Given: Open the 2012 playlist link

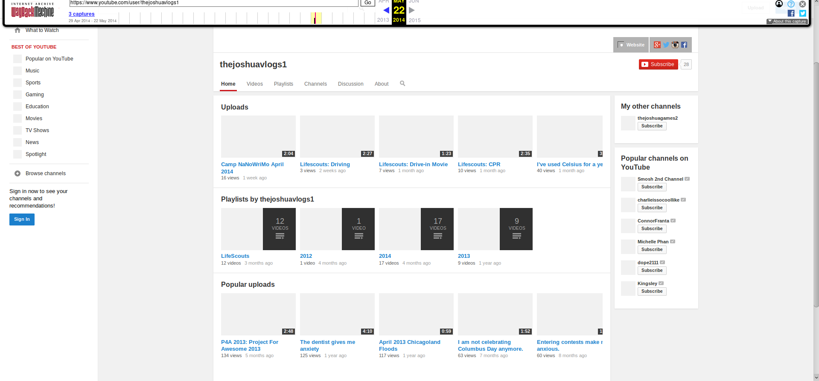Looking at the screenshot, I should pos(306,256).
